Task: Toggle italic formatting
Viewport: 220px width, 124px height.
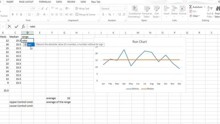Action: coord(17,14)
